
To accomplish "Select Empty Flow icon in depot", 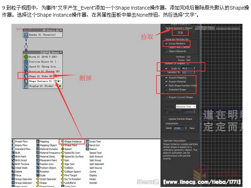I will click(x=13, y=145).
